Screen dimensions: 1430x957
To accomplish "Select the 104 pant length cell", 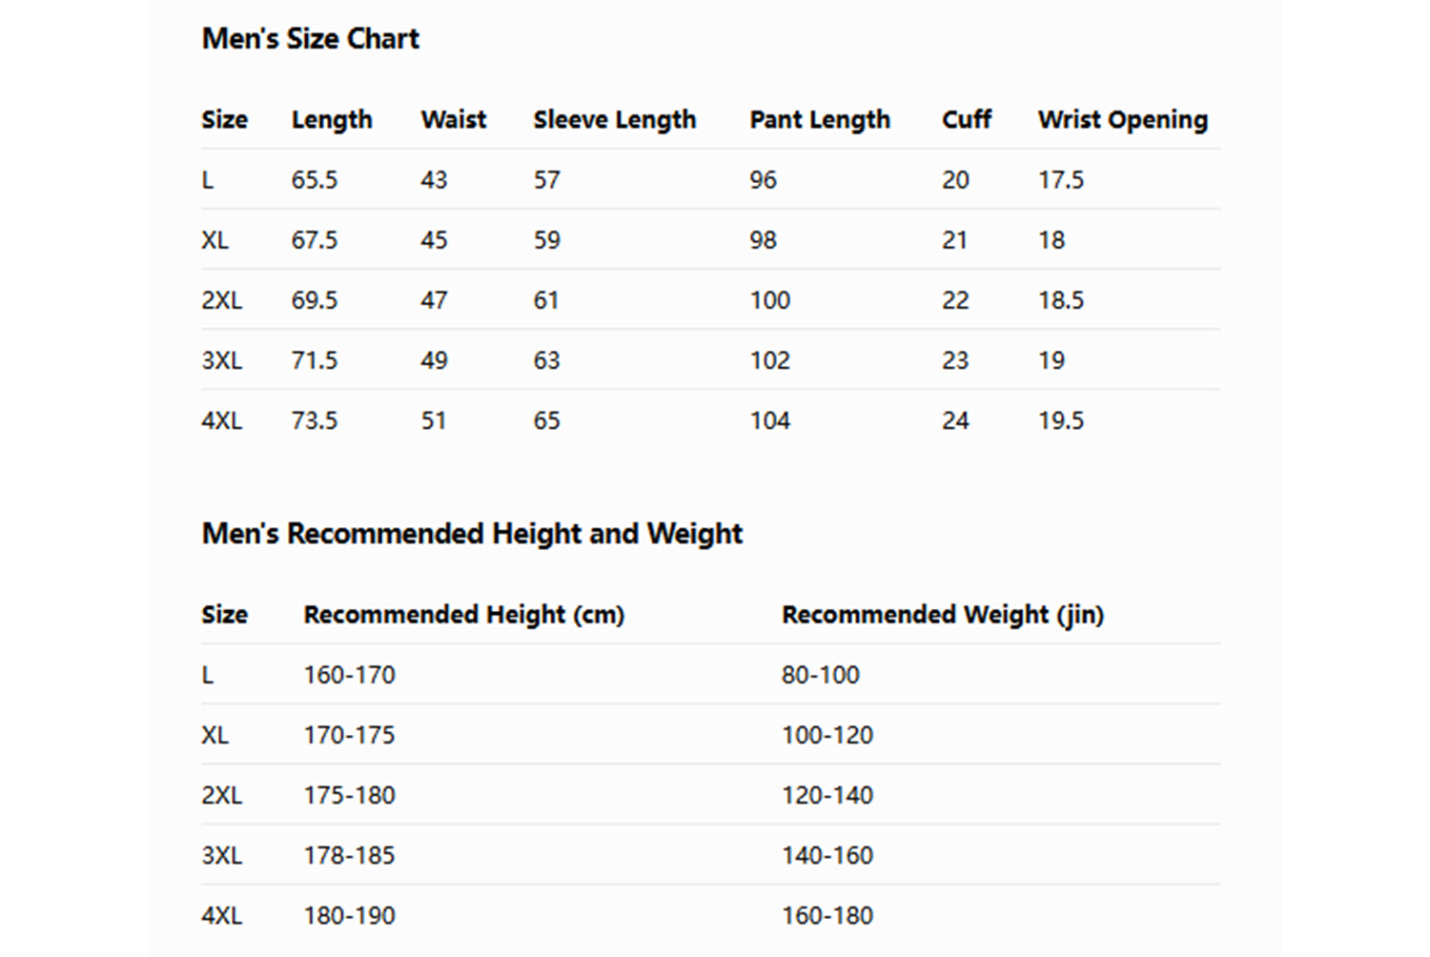I will (x=769, y=421).
